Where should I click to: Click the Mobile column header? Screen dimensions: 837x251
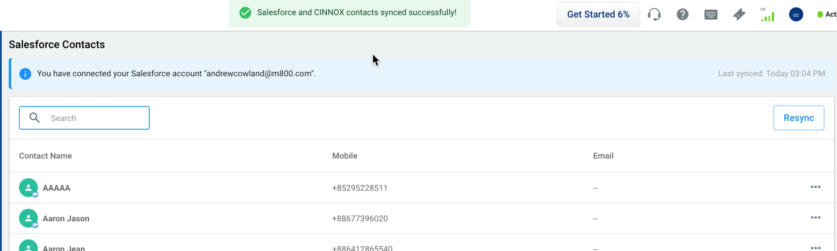(x=344, y=156)
